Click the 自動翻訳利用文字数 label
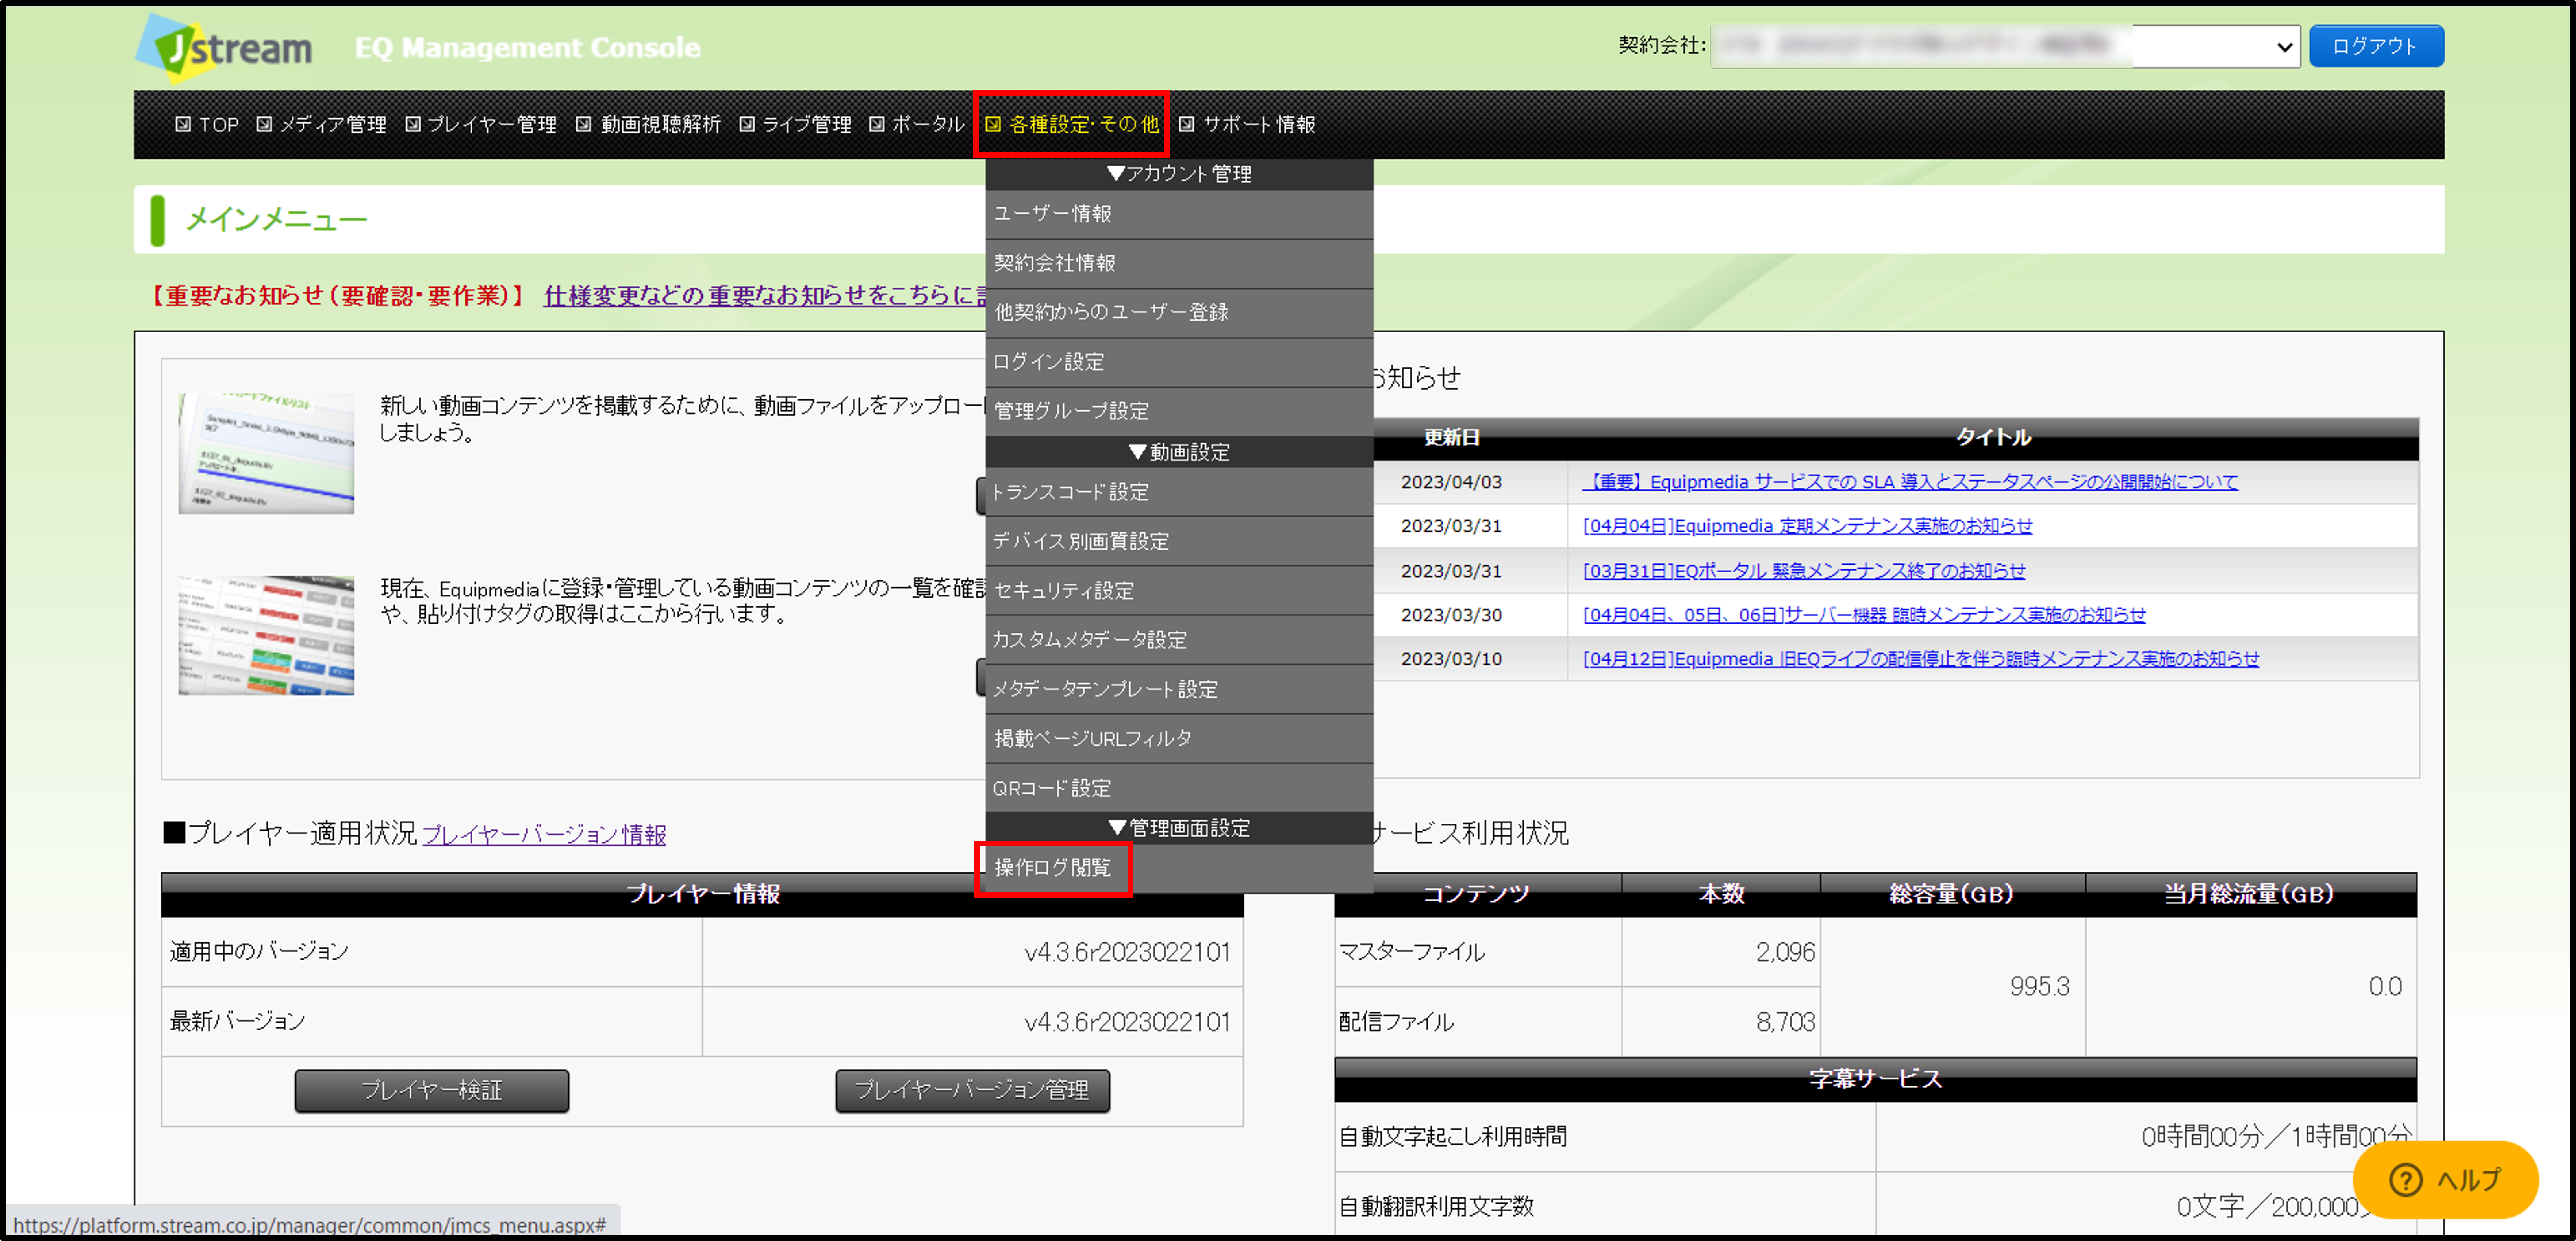This screenshot has width=2576, height=1241. point(1436,1207)
